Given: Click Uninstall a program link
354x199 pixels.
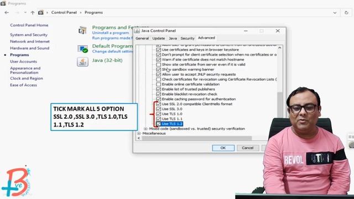Looking at the screenshot, I should (x=111, y=33).
